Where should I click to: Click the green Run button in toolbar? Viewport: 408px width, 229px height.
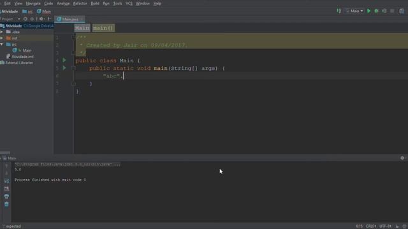click(x=368, y=11)
